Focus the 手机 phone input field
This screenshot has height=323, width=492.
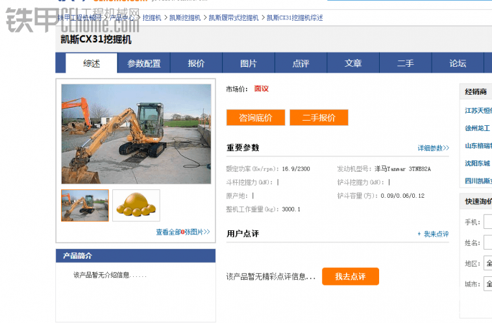point(487,222)
